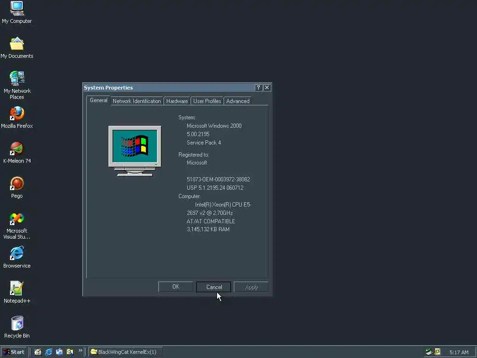Click the System Properties title bar
This screenshot has height=358, width=477.
coord(169,88)
